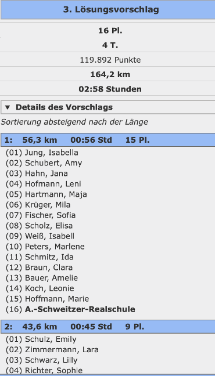Collapse the Details des Vorschlags section
This screenshot has width=215, height=376.
pos(108,107)
